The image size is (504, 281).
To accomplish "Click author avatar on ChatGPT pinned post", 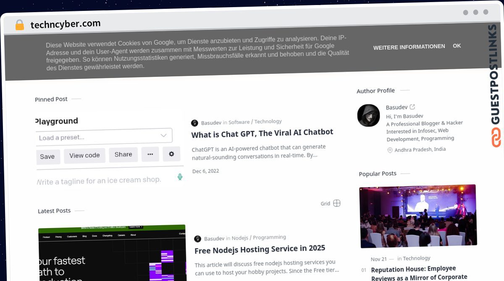I will pyautogui.click(x=194, y=123).
